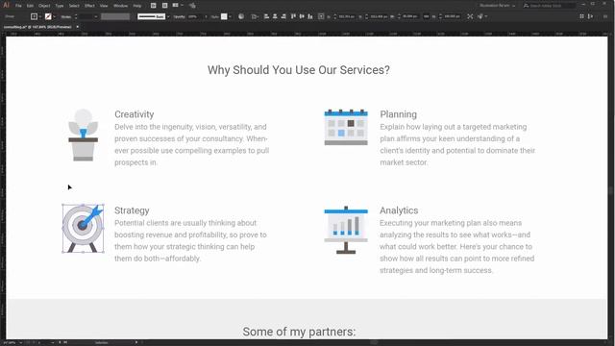615x346 pixels.
Task: Expand the stroke color dropdown arrow
Action: pyautogui.click(x=55, y=17)
